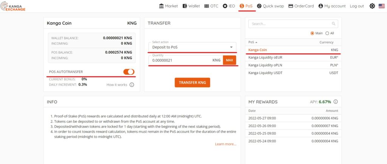Image resolution: width=387 pixels, height=164 pixels.
Task: Open the Market menu item
Action: pyautogui.click(x=169, y=6)
